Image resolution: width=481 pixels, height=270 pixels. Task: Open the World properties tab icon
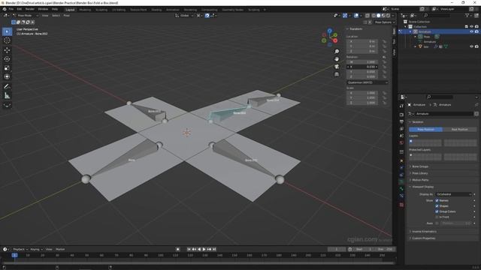pos(401,142)
